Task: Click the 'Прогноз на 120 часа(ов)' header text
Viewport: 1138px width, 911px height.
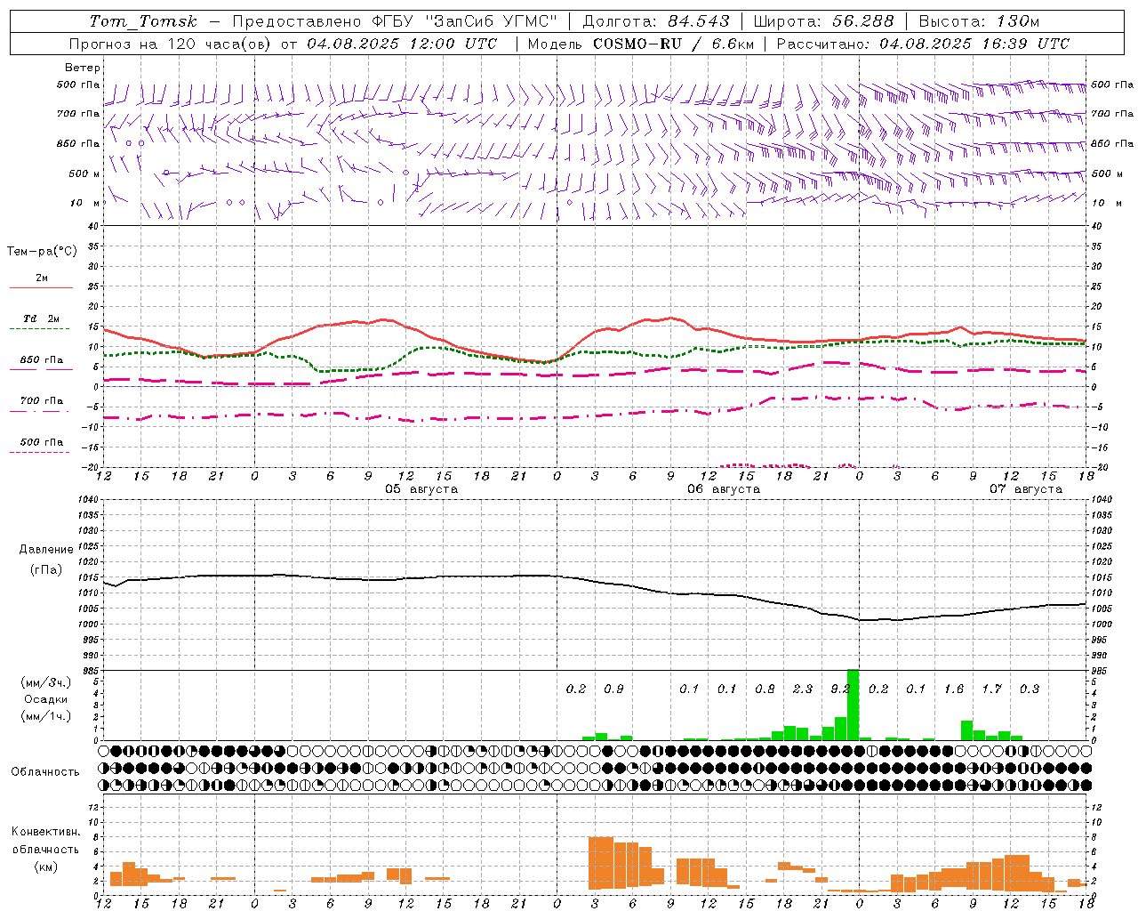Action: 172,44
